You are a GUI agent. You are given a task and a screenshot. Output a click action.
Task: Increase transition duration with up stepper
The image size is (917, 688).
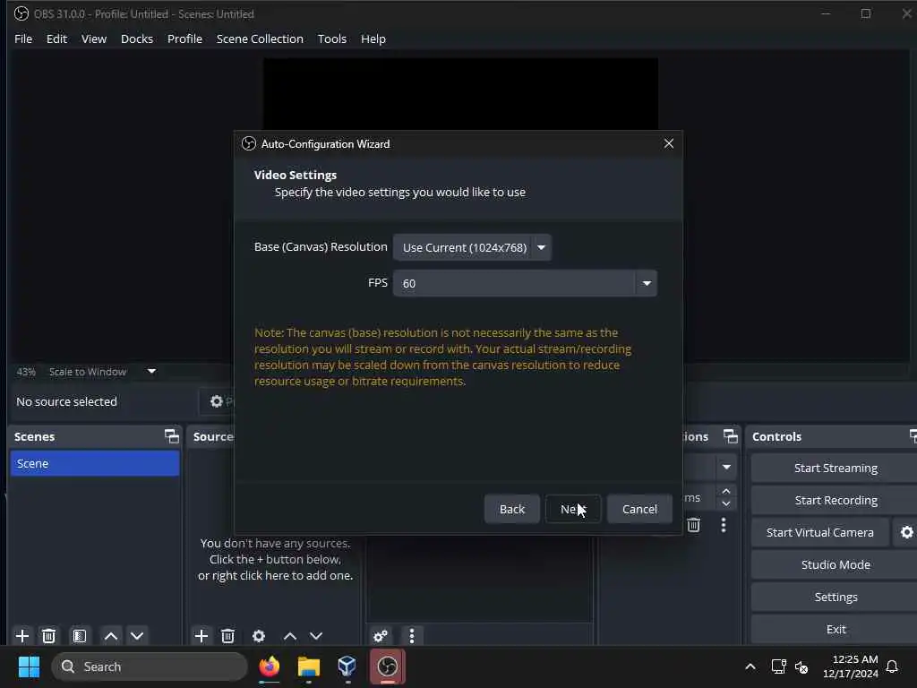pyautogui.click(x=725, y=492)
